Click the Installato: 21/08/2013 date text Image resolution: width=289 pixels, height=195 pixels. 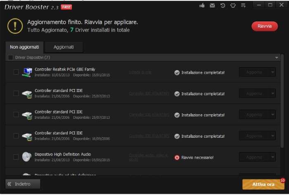(x=52, y=160)
